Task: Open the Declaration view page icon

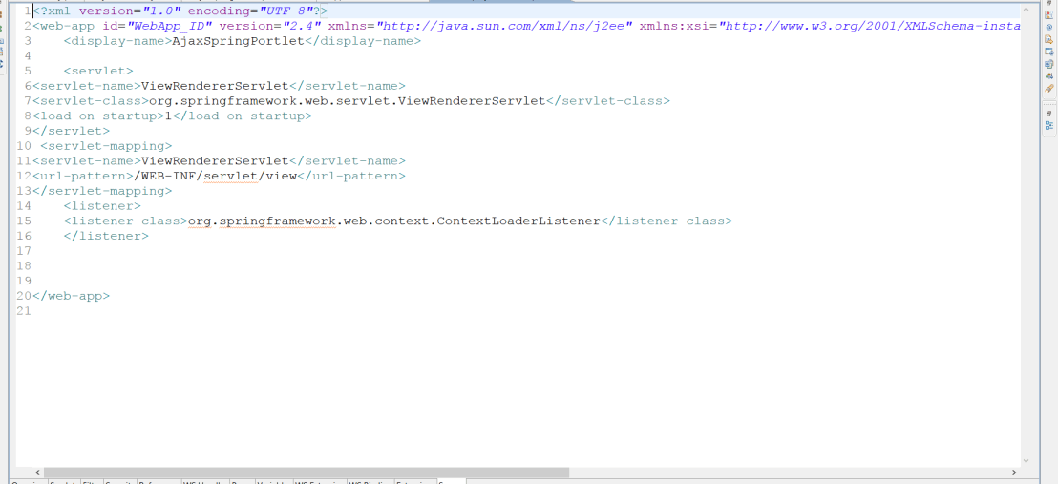Action: pos(1049,40)
